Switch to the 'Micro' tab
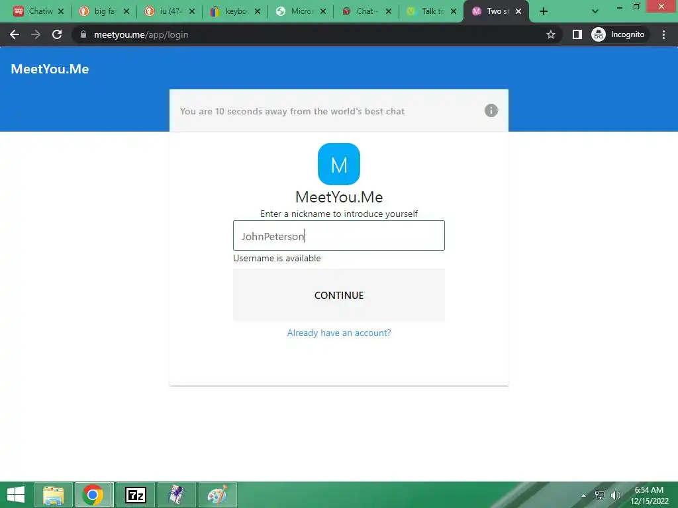The image size is (678, 508). 297,11
